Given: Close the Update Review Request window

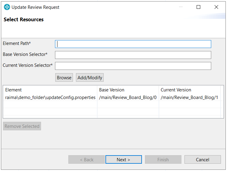Looking at the screenshot, I should pyautogui.click(x=216, y=7).
